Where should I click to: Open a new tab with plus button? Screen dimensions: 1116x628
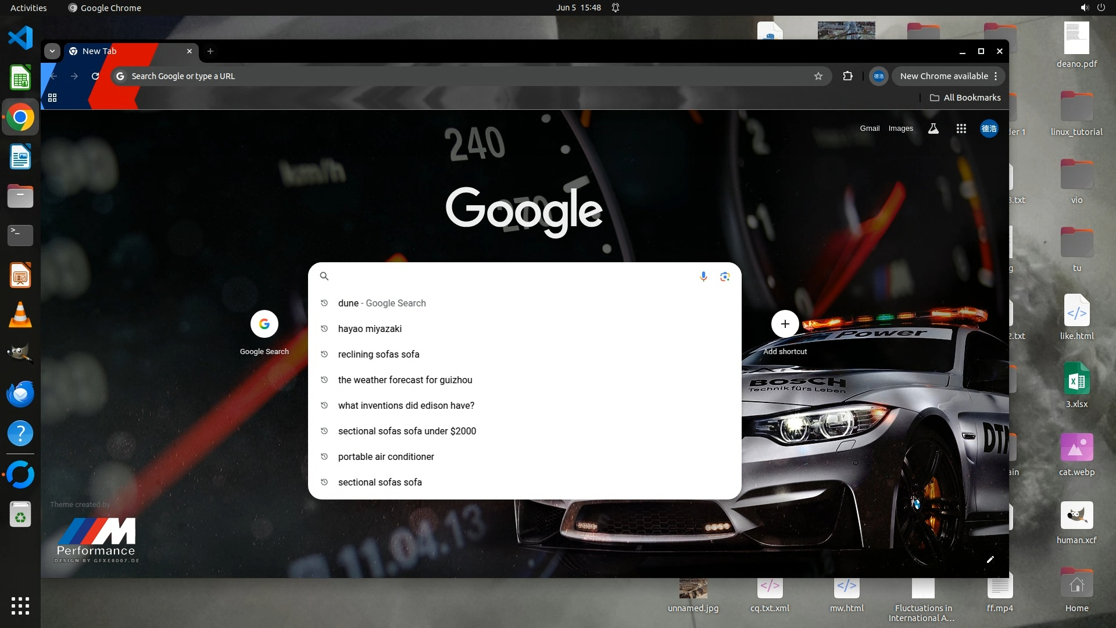click(x=210, y=51)
